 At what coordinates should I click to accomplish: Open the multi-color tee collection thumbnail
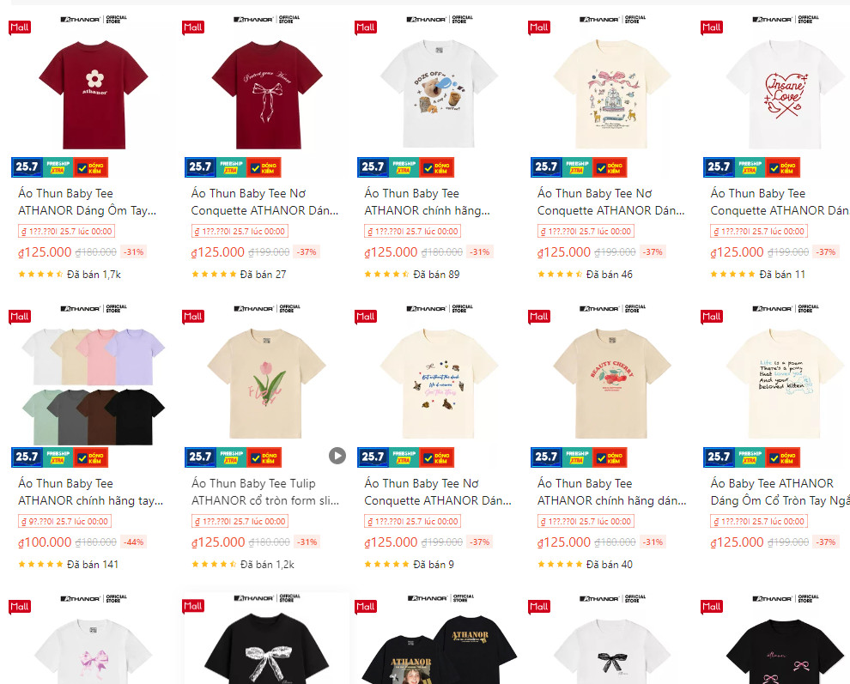[x=94, y=386]
